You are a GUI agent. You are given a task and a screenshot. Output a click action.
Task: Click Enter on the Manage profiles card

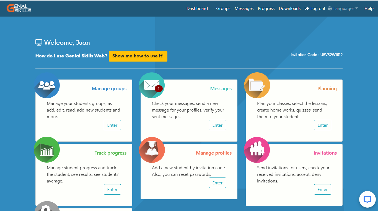(218, 183)
